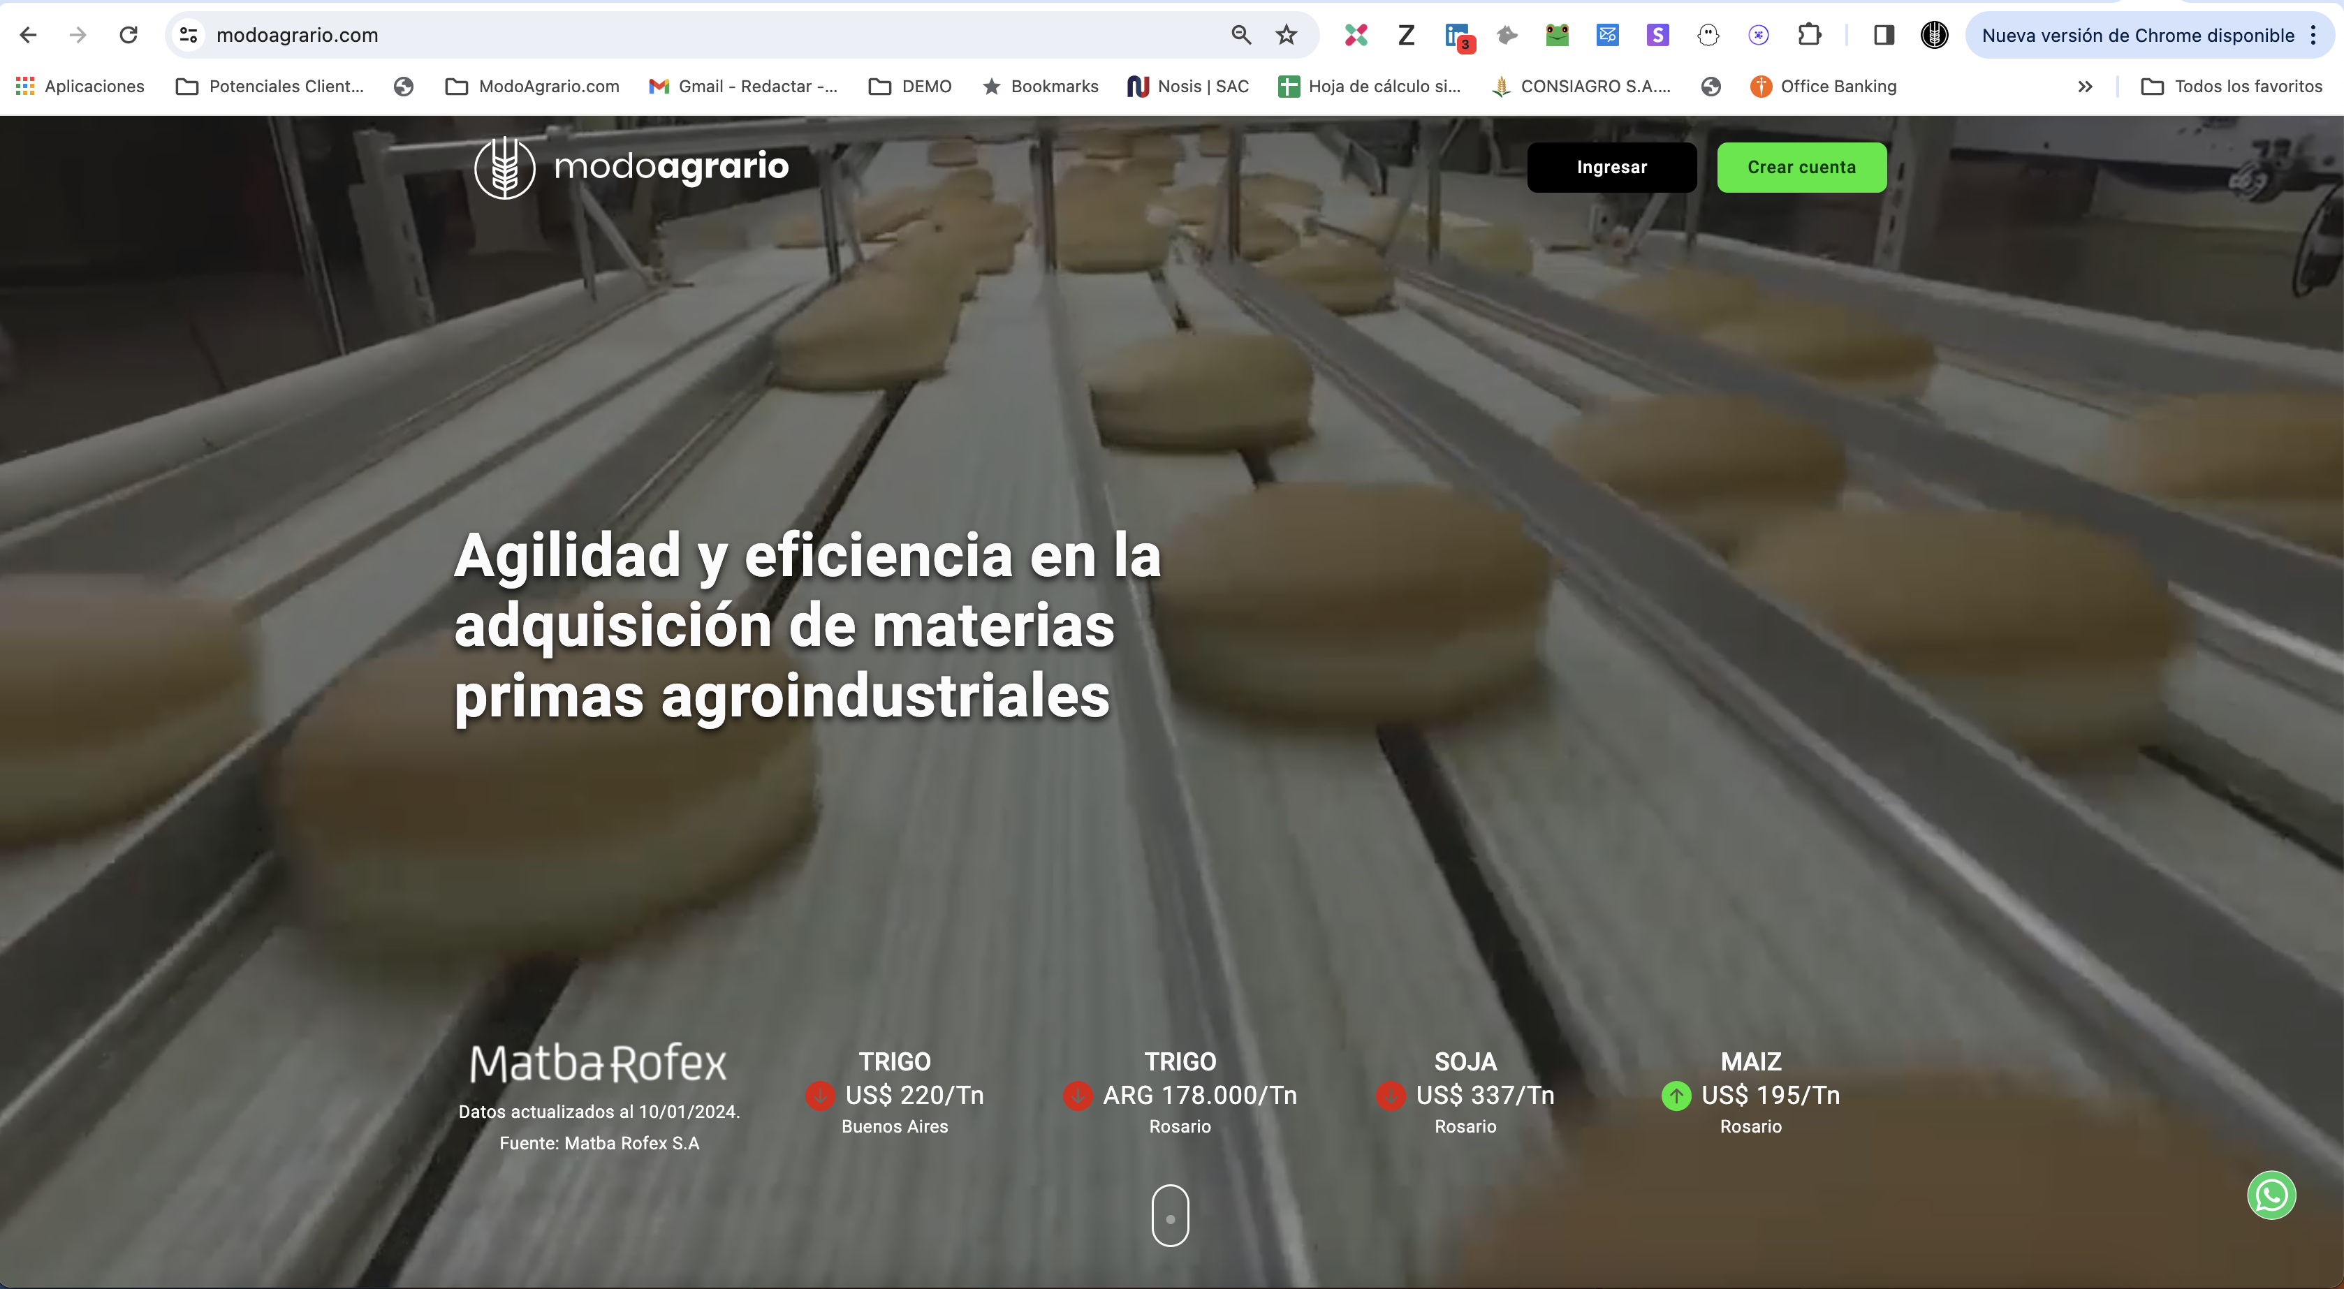
Task: Open the Chrome three-dot menu
Action: 2313,35
